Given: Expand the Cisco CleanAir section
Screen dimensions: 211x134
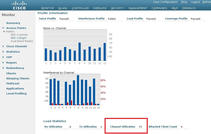Looking at the screenshot, I should [x=3, y=46].
